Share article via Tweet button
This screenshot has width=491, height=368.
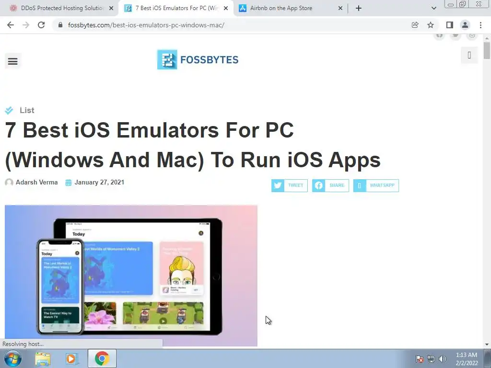289,185
